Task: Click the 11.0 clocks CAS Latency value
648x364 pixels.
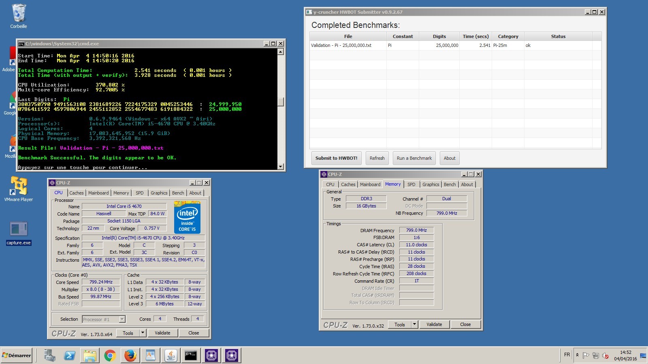Action: click(416, 245)
